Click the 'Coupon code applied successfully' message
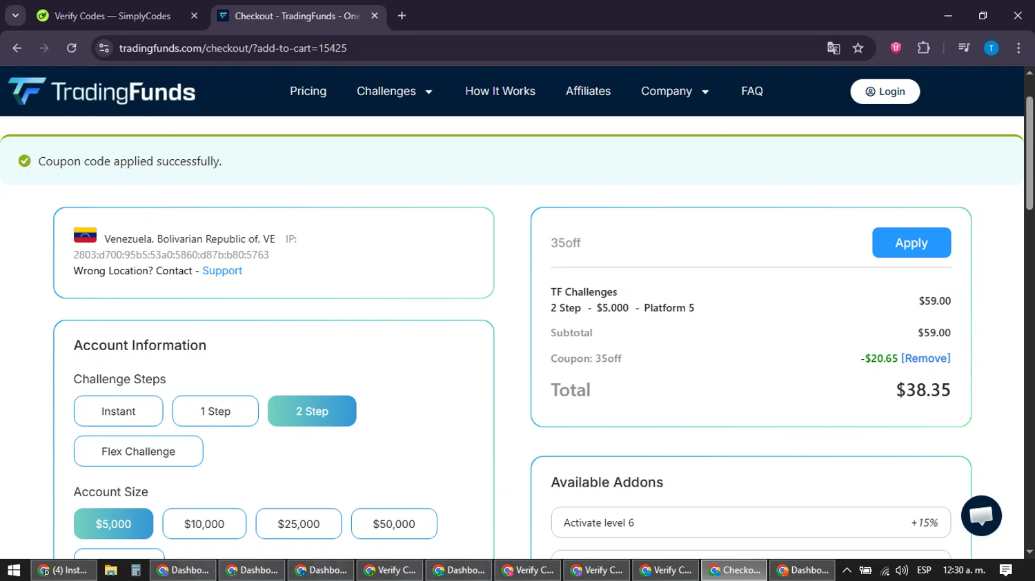Image resolution: width=1035 pixels, height=581 pixels. coord(130,161)
